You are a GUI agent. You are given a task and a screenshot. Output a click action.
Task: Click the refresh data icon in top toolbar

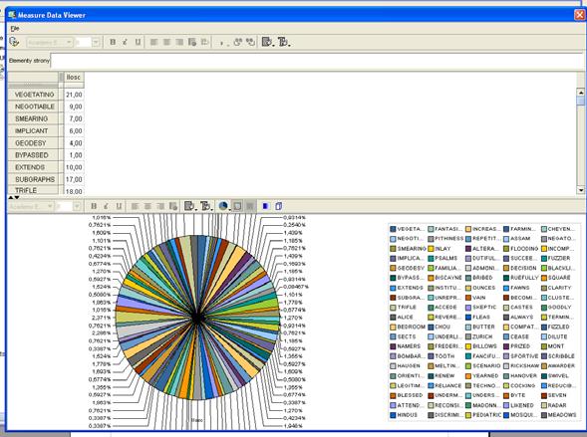(x=14, y=42)
